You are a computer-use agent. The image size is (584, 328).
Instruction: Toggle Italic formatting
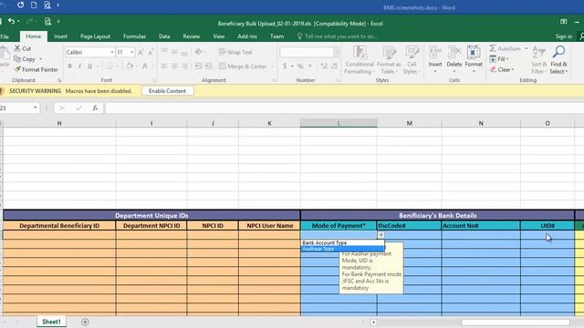tap(79, 67)
